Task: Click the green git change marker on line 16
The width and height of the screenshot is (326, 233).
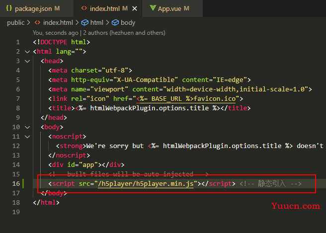Action: click(23, 183)
